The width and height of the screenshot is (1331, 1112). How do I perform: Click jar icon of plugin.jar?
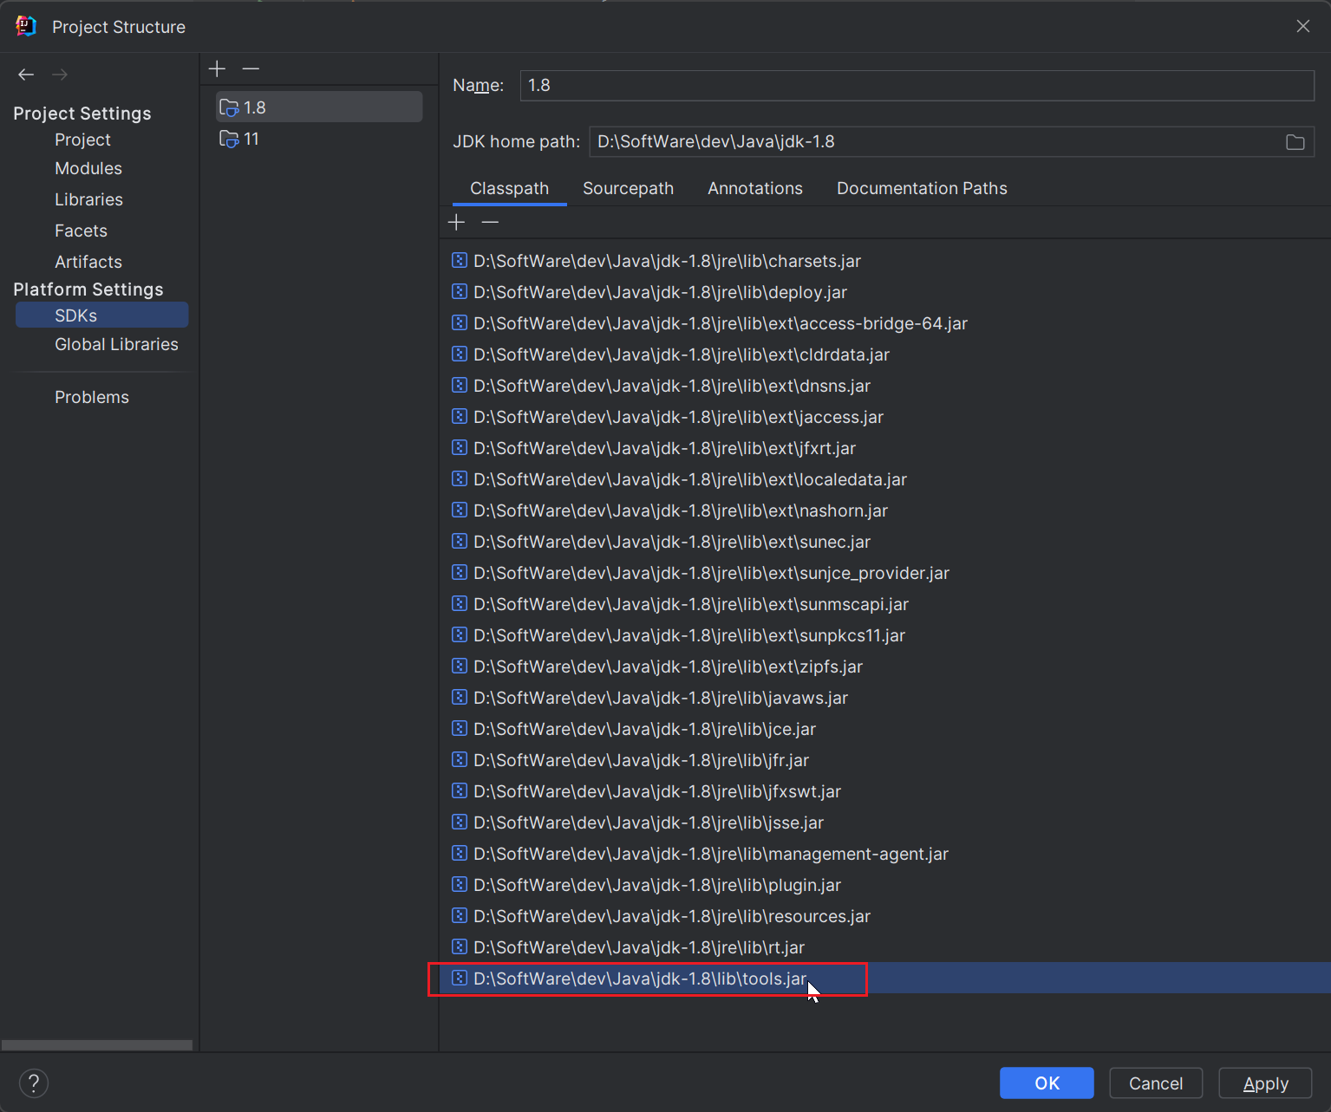(460, 884)
